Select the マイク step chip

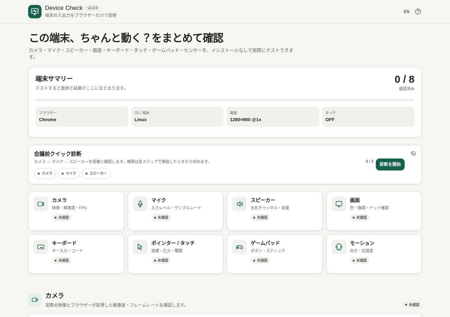tap(69, 174)
